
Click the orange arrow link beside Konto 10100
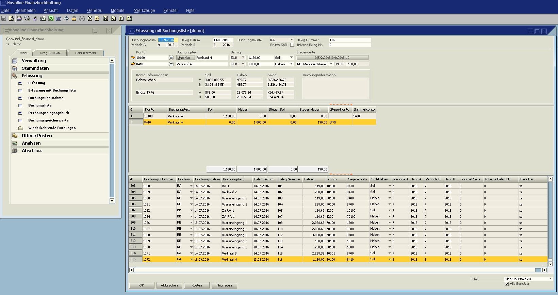(133, 58)
